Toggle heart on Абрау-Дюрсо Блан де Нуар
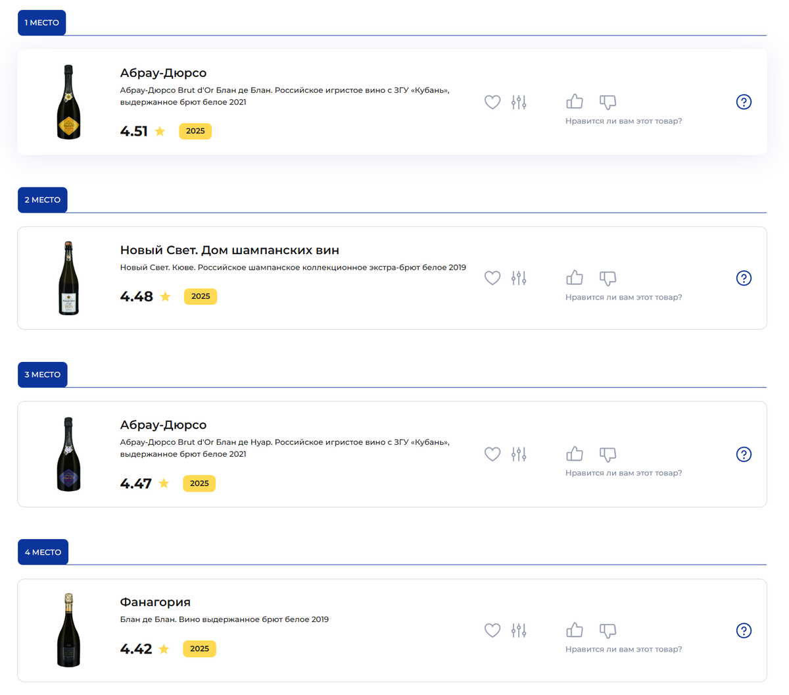Screen dimensions: 789x695 click(x=492, y=454)
